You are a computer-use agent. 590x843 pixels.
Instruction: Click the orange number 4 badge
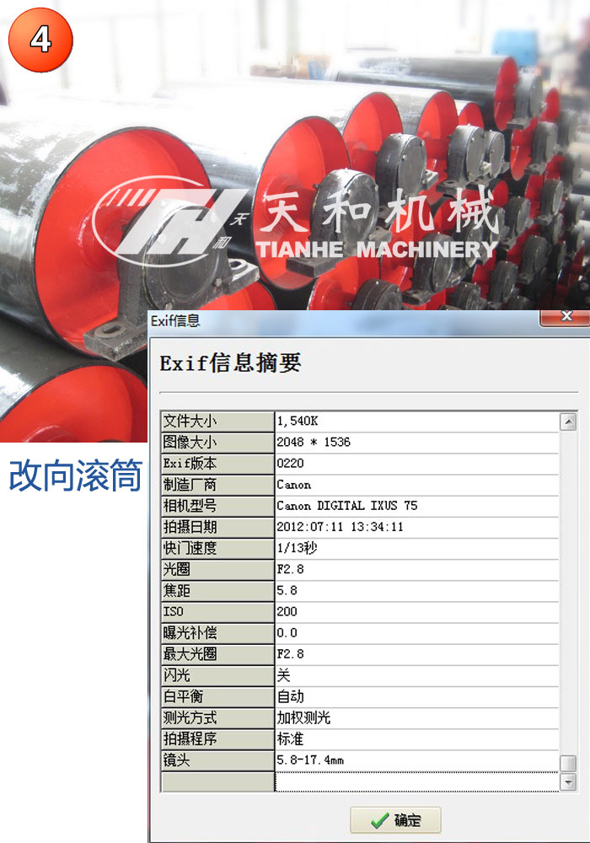tap(40, 40)
